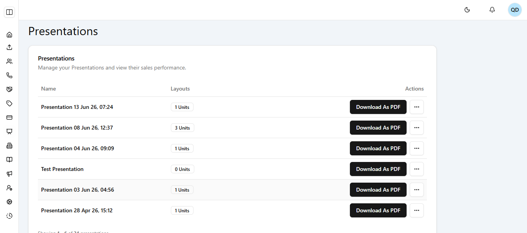Open the handshake deals icon in sidebar

(9, 89)
